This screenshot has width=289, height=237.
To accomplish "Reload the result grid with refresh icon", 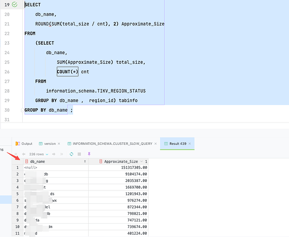I will [x=71, y=154].
